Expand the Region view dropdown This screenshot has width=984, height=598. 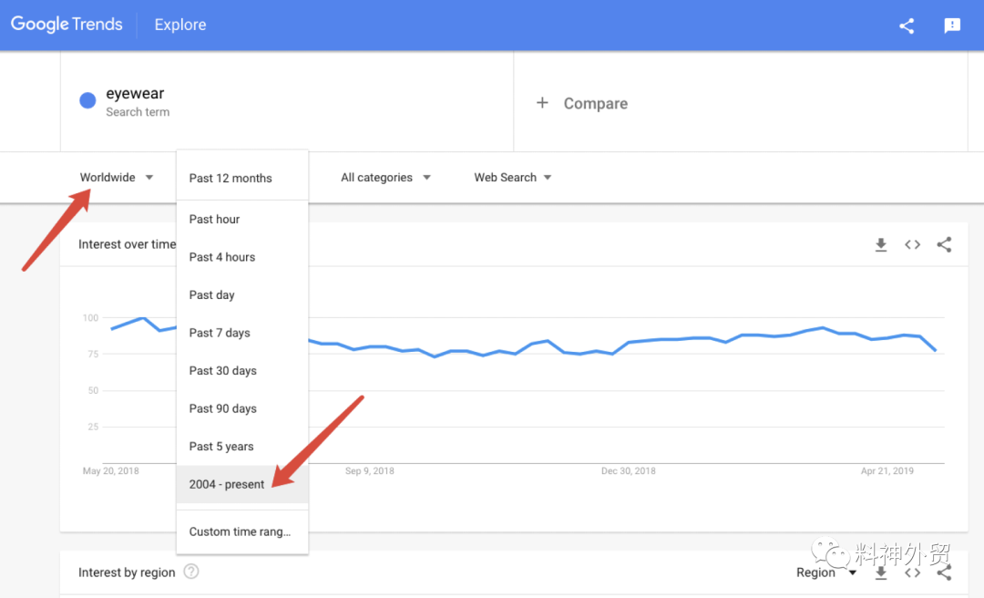click(x=825, y=572)
